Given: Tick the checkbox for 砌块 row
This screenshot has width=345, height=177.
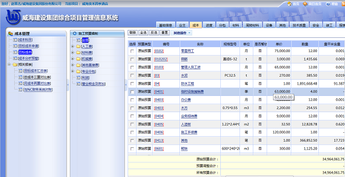Looking at the screenshot, I should 132,148.
